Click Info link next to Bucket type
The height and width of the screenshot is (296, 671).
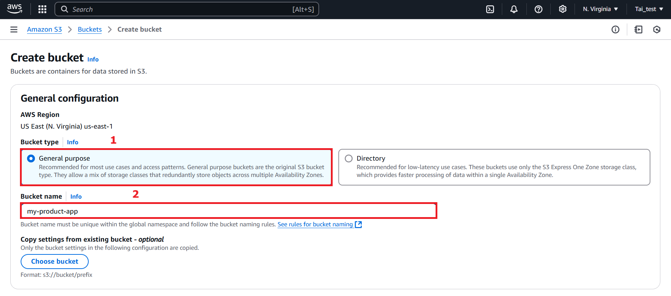click(73, 142)
